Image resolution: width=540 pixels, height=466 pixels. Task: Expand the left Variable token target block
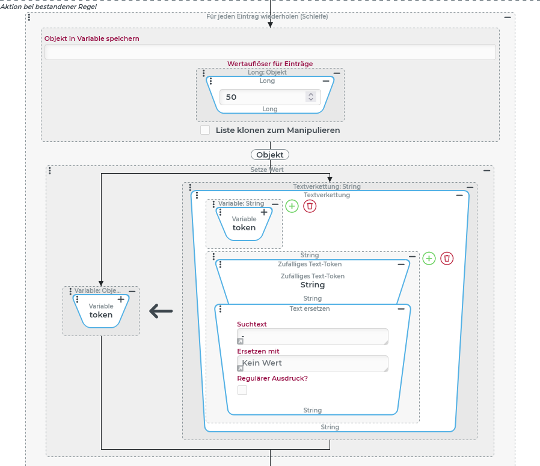tap(121, 299)
